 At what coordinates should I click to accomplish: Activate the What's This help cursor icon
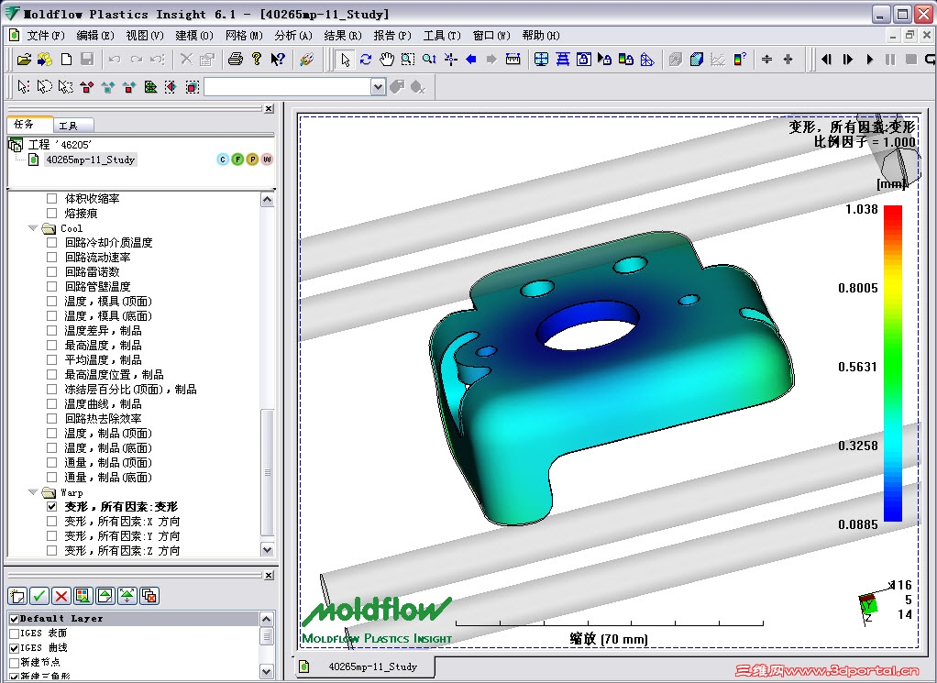(278, 60)
